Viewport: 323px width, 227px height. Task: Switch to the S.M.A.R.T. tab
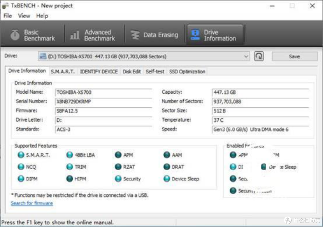[x=63, y=72]
